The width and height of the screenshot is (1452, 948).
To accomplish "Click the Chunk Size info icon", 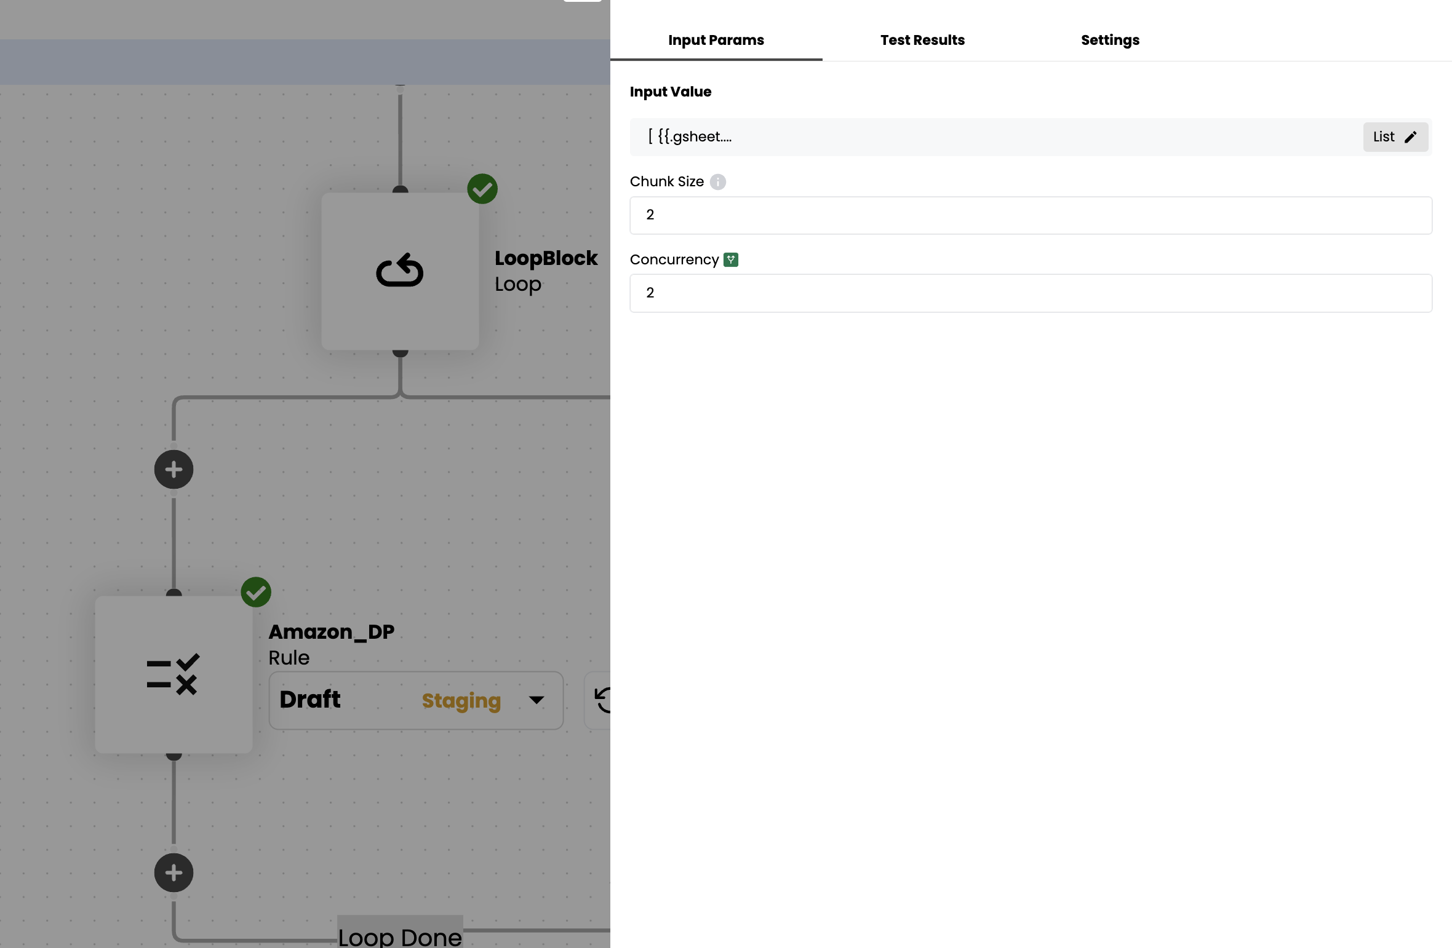I will tap(717, 182).
